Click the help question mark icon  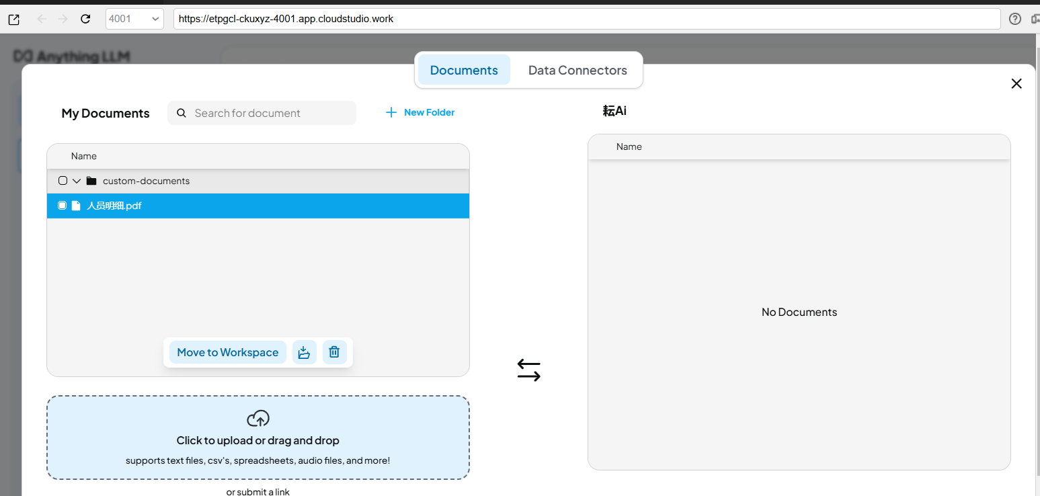(1015, 19)
